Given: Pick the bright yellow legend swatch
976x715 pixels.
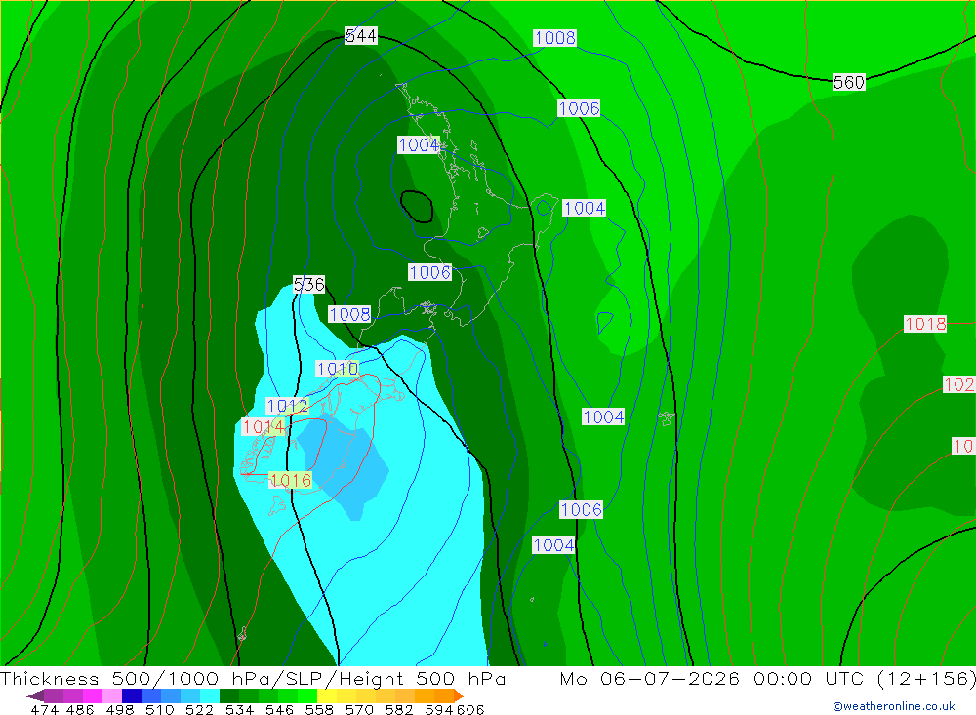Looking at the screenshot, I should [x=327, y=695].
